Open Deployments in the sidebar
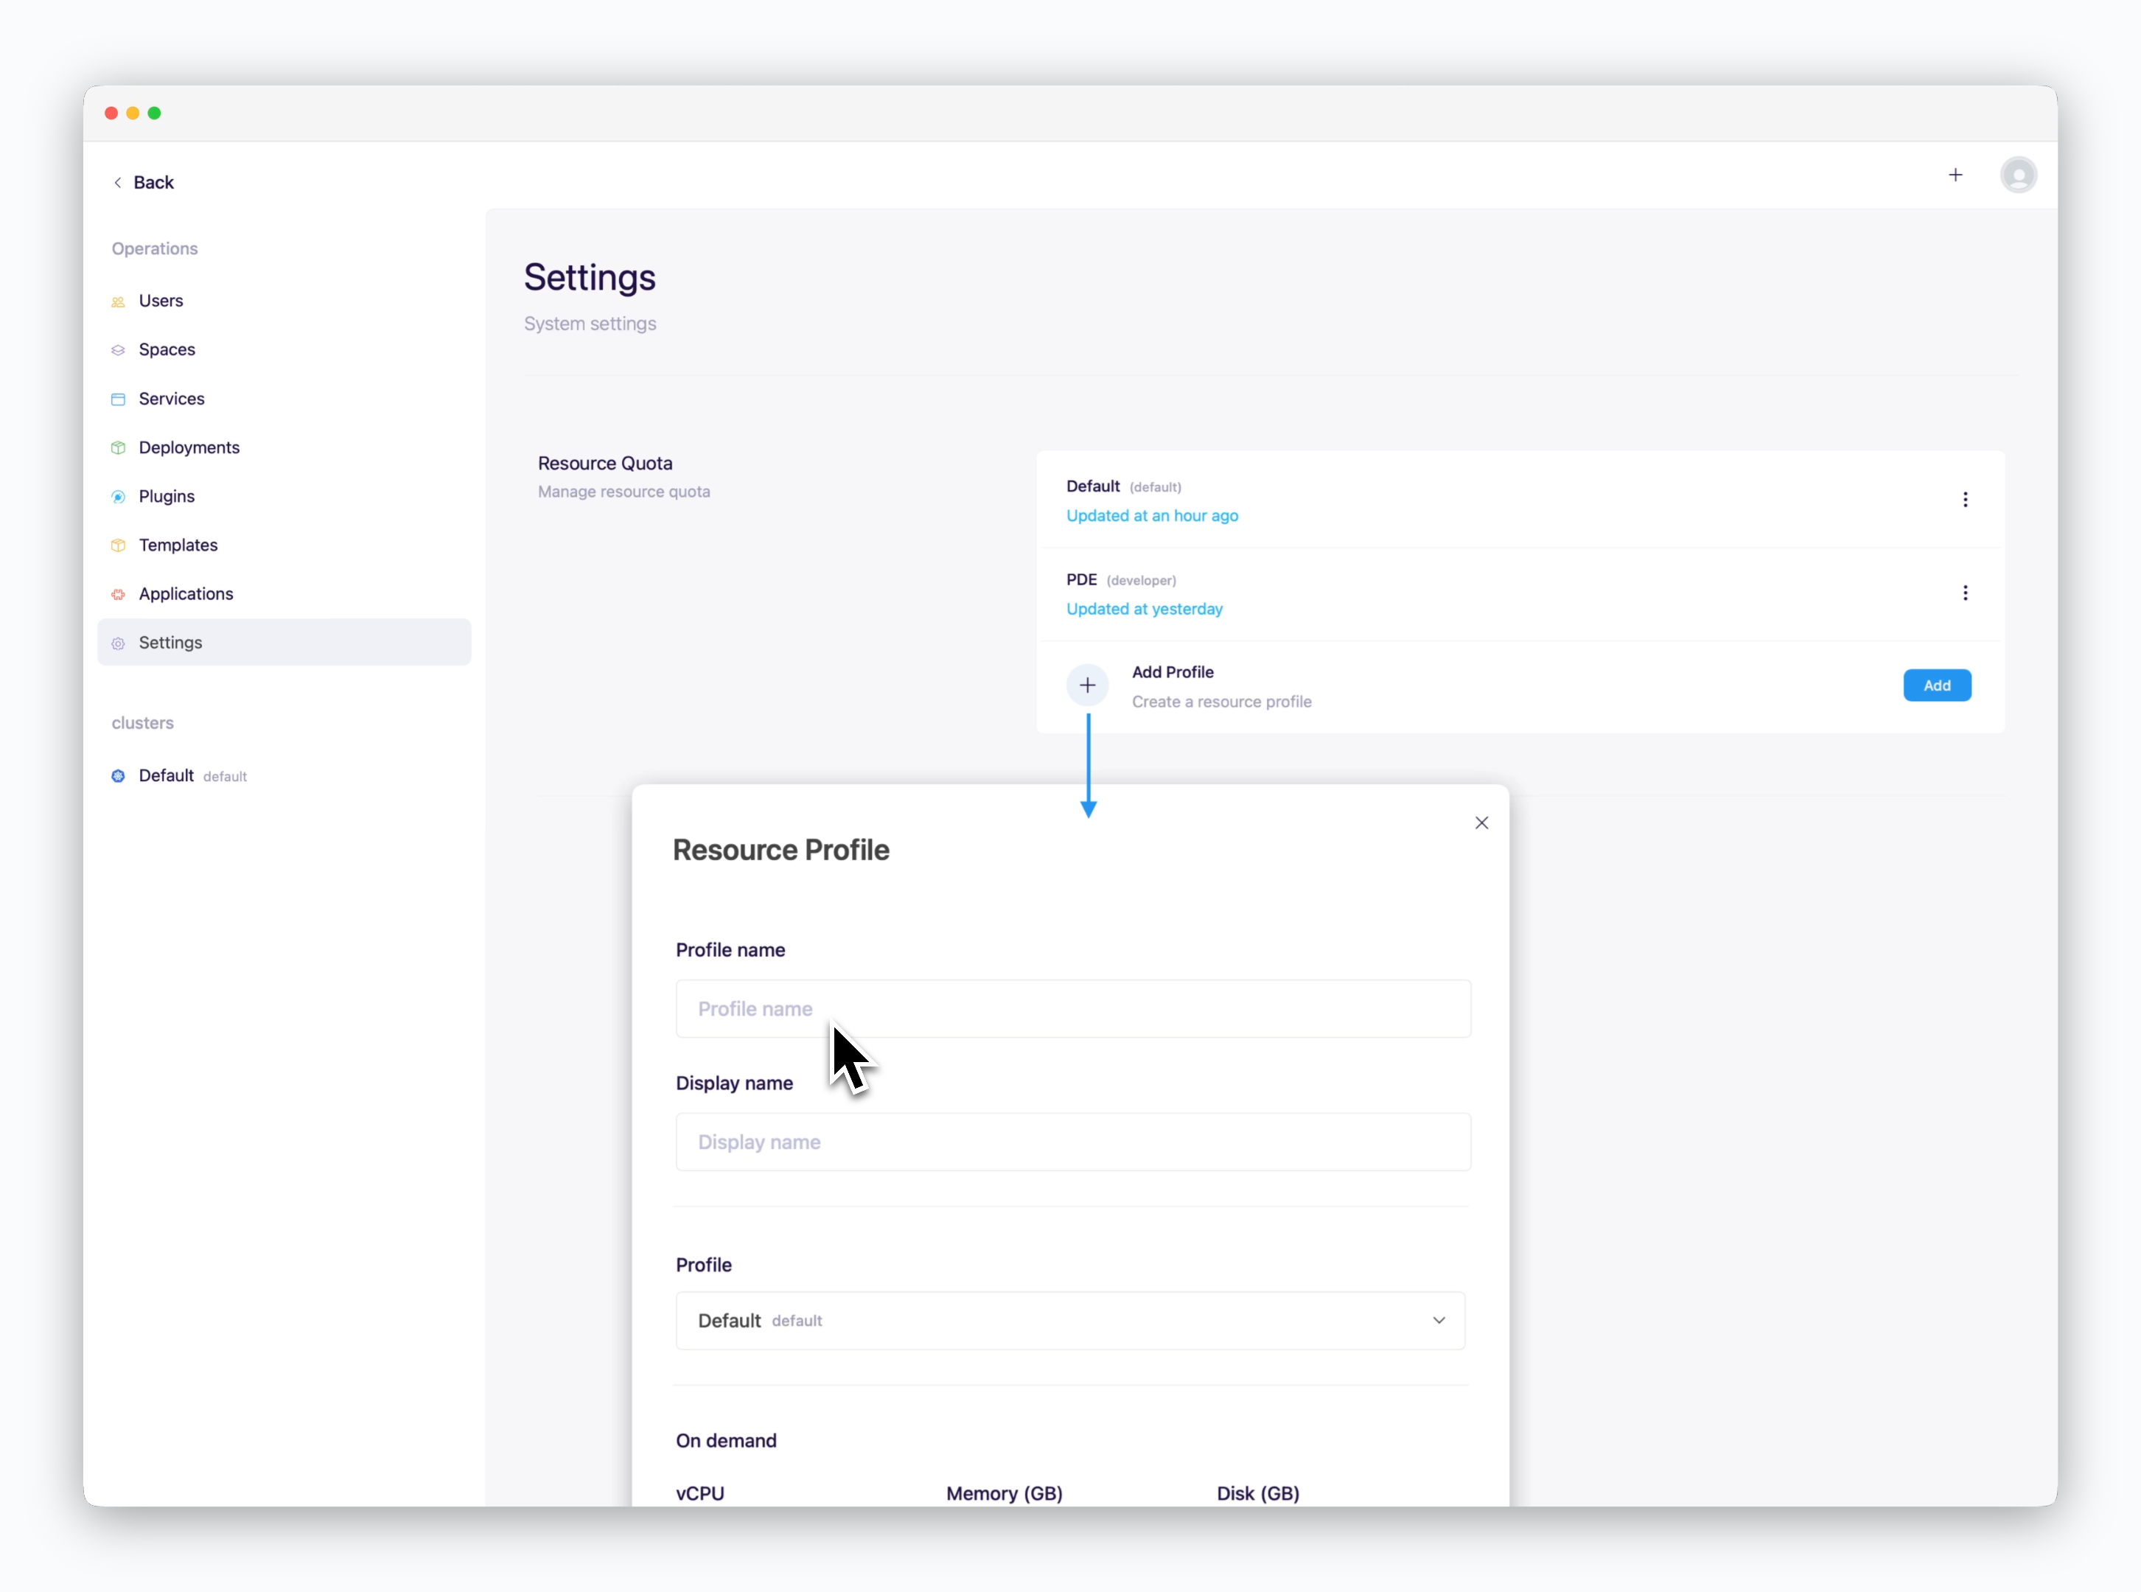 (x=284, y=448)
